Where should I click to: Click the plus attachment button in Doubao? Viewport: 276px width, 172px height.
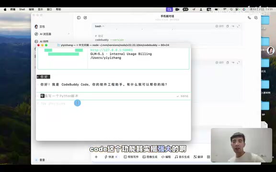[96, 157]
